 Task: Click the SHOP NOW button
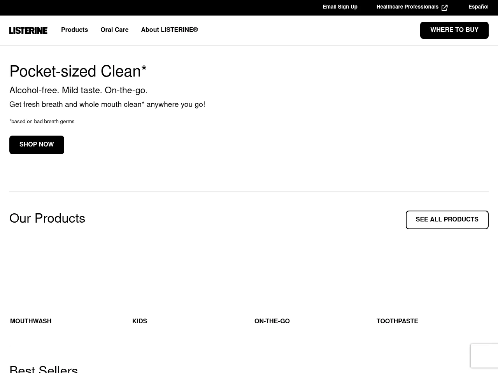(37, 145)
